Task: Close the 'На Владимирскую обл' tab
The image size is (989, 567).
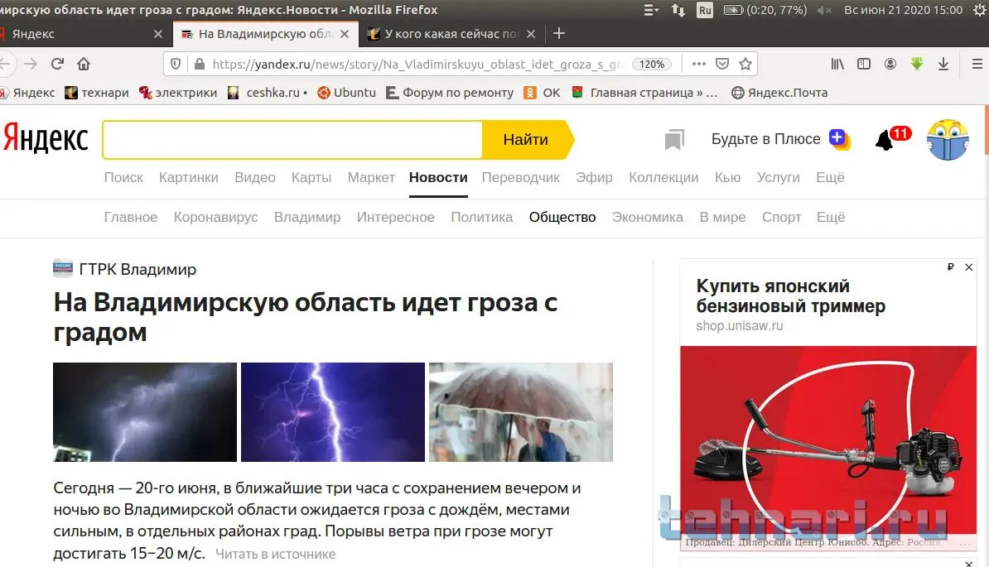Action: pyautogui.click(x=345, y=34)
